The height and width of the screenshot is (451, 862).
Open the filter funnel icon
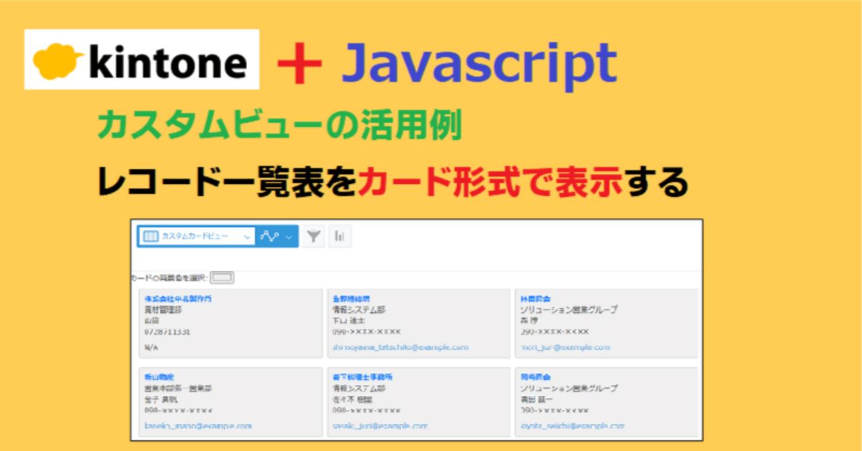[313, 236]
